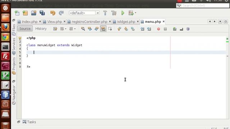Click the Save All toolbar icon

coord(42,13)
